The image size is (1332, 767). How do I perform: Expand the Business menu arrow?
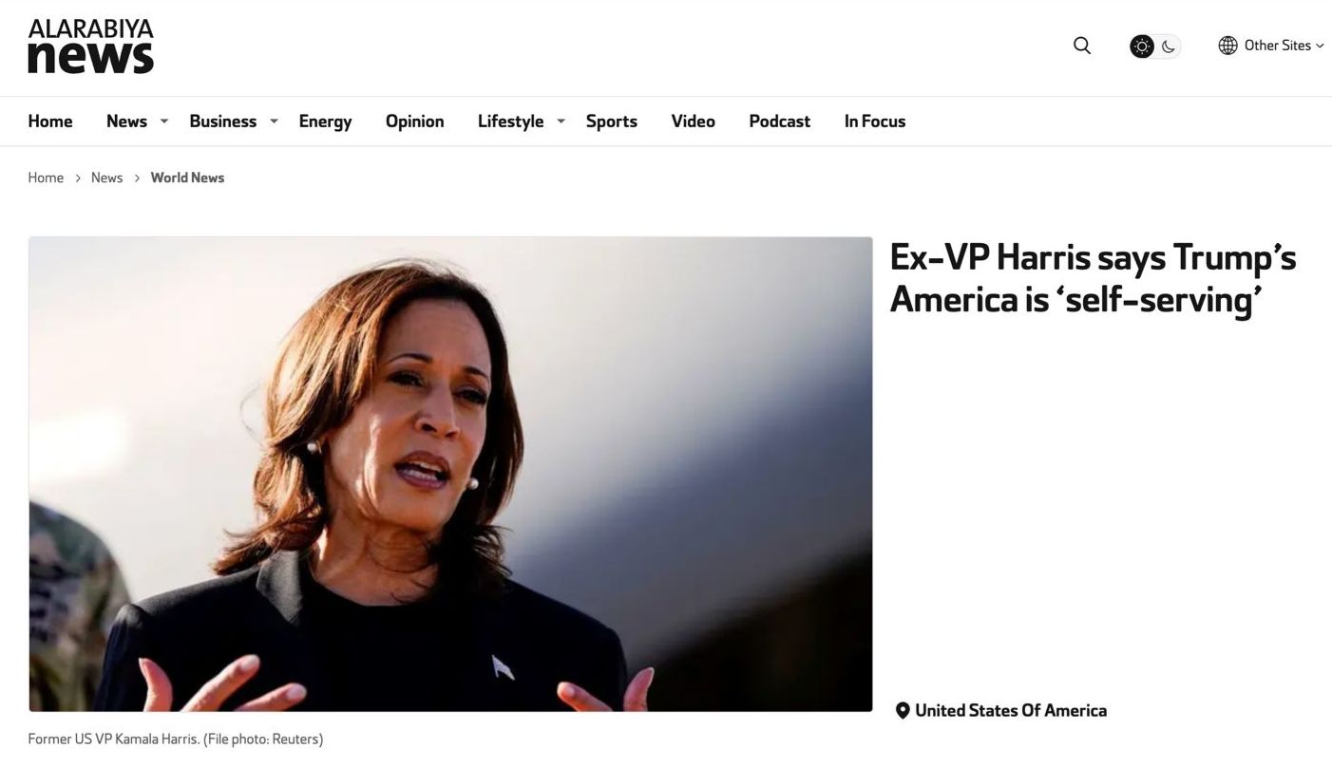274,122
